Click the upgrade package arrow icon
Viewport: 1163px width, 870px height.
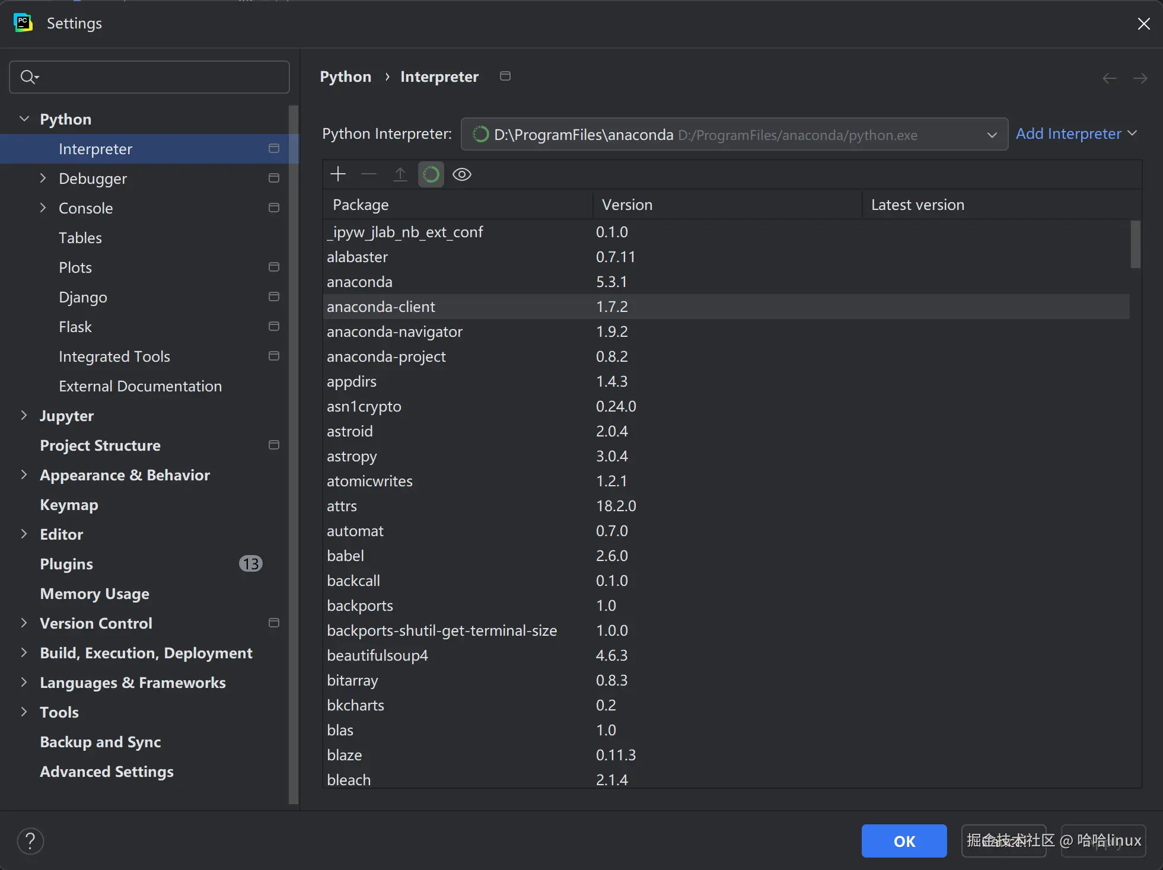tap(400, 174)
